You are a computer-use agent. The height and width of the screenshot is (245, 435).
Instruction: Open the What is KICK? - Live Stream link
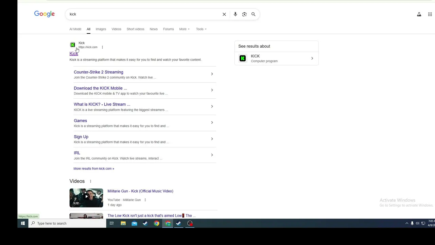click(102, 104)
